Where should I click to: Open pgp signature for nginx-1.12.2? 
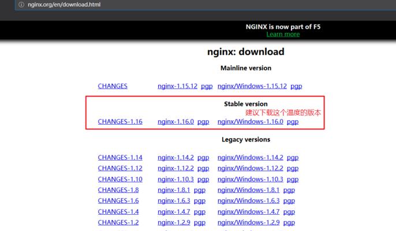(x=203, y=169)
